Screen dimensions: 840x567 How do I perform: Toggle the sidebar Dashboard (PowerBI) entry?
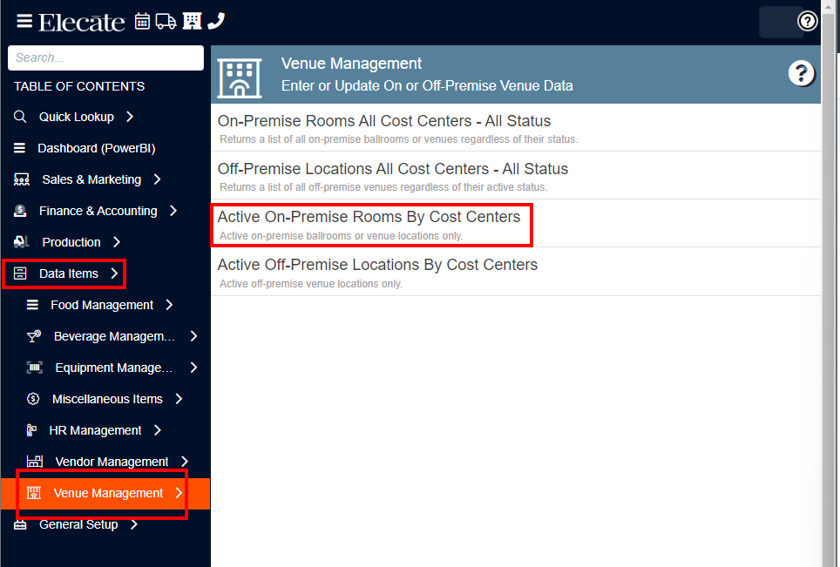[x=96, y=148]
